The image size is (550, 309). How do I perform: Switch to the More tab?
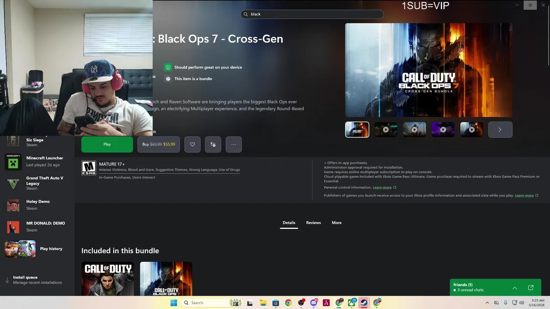coord(336,223)
